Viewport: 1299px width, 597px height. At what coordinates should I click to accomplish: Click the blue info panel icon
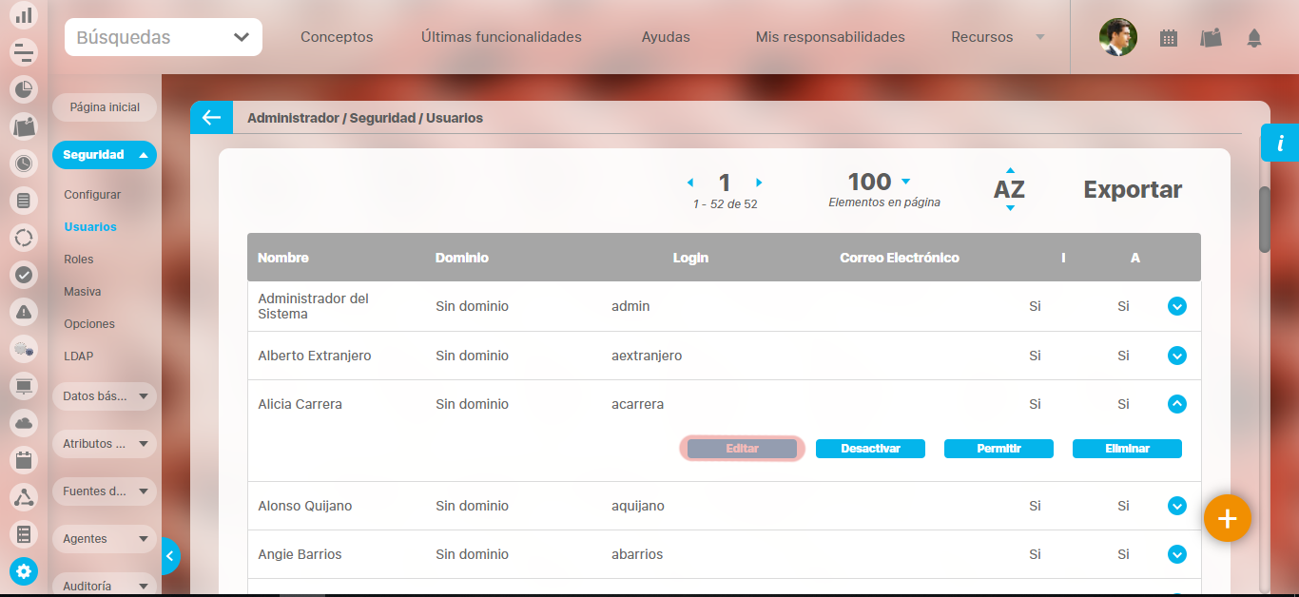pos(1280,144)
